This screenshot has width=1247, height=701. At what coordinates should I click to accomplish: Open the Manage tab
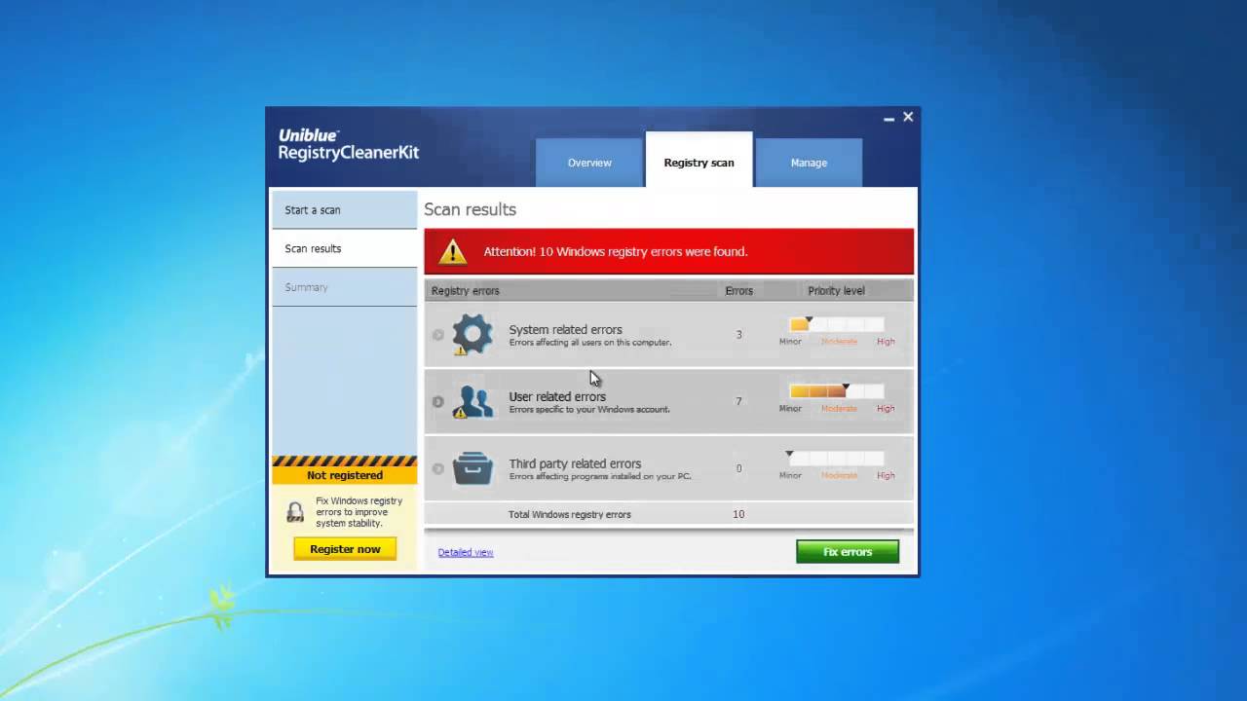click(809, 163)
